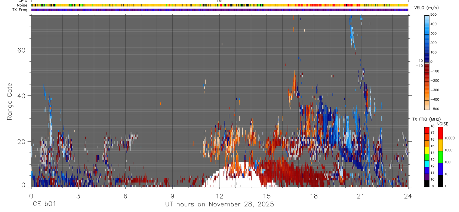459x212 pixels.
Task: Click the 18 MHz label on the TX FRQ scale
Action: point(432,126)
